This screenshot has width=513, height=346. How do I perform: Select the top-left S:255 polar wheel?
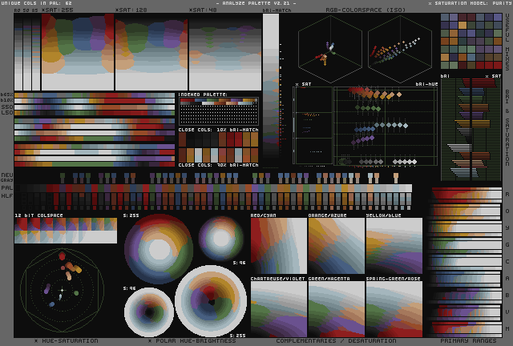[x=158, y=247]
